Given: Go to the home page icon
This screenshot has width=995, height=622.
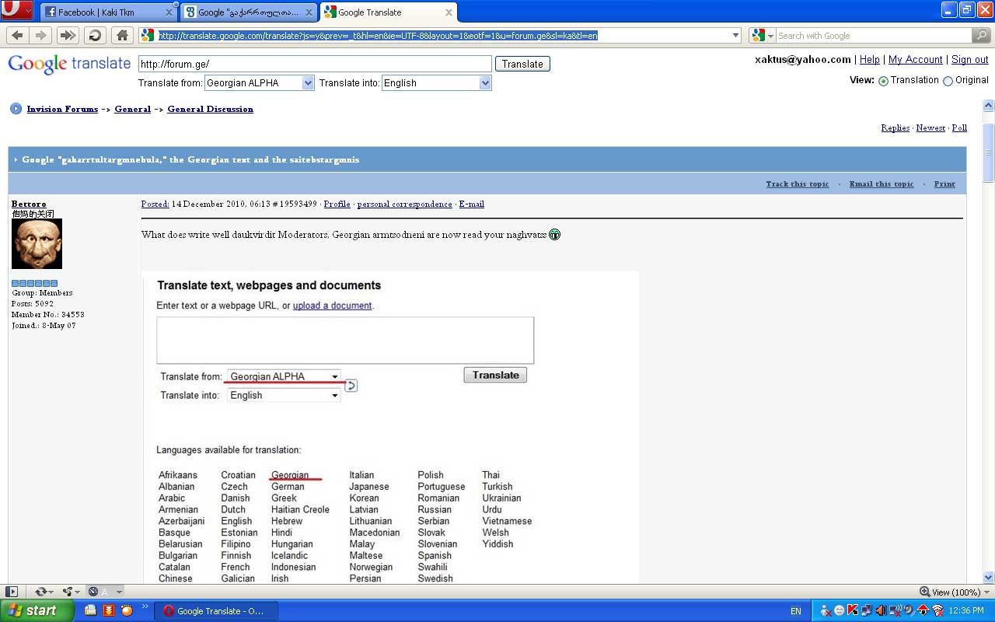Looking at the screenshot, I should click(x=121, y=35).
